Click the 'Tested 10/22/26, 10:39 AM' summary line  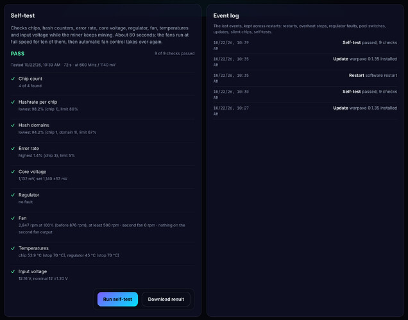[63, 65]
